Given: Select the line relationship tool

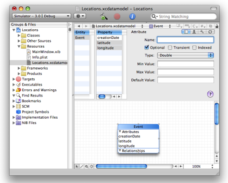Looking at the screenshot, I should [82, 166].
